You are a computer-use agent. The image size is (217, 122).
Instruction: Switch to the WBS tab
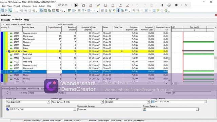pos(27,20)
